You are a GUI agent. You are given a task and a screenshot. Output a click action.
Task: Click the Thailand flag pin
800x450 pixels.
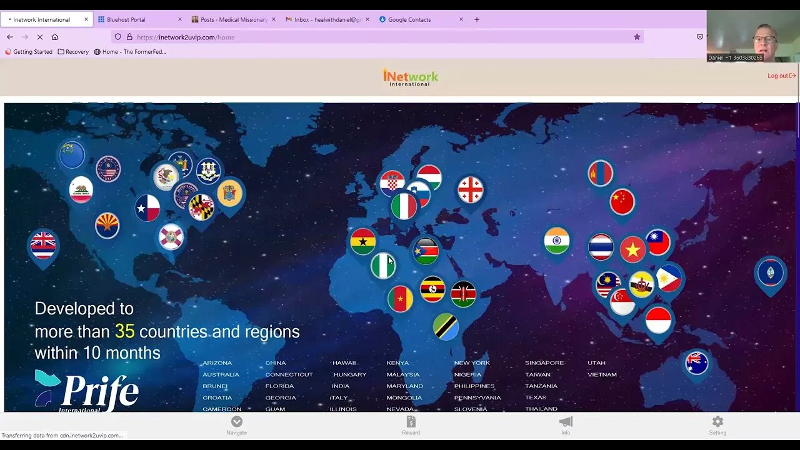click(x=601, y=247)
